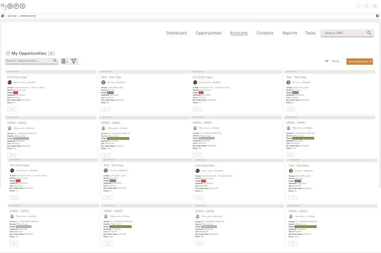The width and height of the screenshot is (381, 253).
Task: Open the funnel filter dropdown
Action: coord(74,61)
